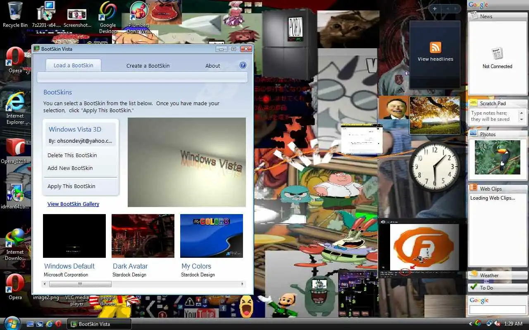Click Delete This BootSkin
This screenshot has width=529, height=330.
click(x=72, y=155)
